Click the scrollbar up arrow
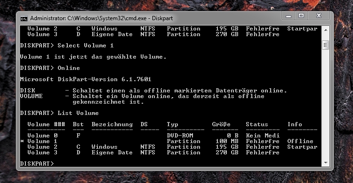 pos(326,30)
